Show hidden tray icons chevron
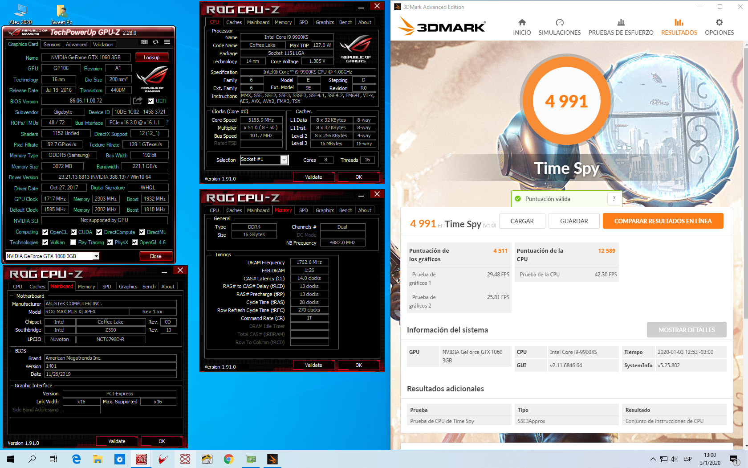Screen dimensions: 748x468 tap(653, 459)
